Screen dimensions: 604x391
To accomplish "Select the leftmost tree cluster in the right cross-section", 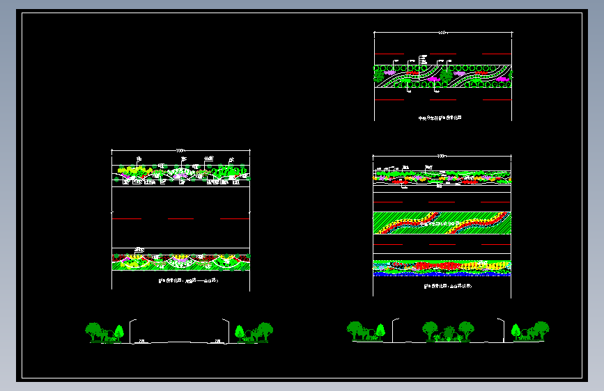I will [x=366, y=331].
